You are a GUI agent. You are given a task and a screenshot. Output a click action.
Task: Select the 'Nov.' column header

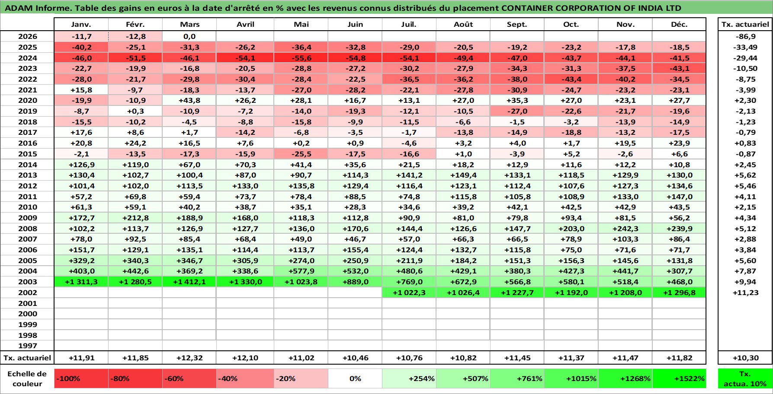625,24
